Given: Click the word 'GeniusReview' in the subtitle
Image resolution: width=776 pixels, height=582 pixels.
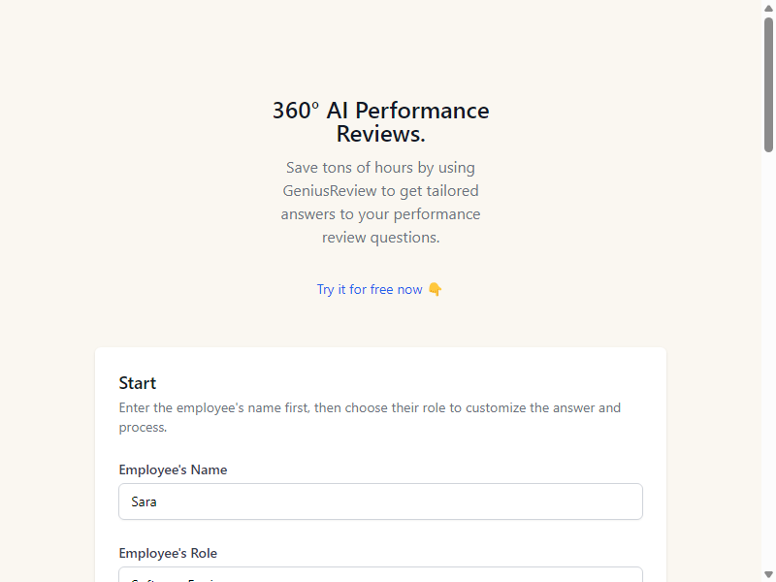Looking at the screenshot, I should pos(330,190).
